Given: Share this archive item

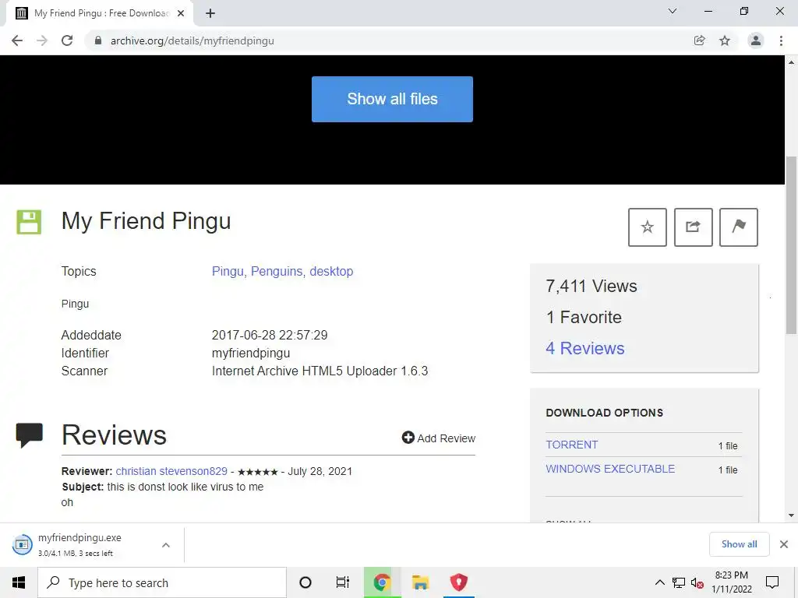Looking at the screenshot, I should coord(693,227).
